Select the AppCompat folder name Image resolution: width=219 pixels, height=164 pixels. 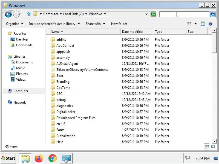[65, 46]
